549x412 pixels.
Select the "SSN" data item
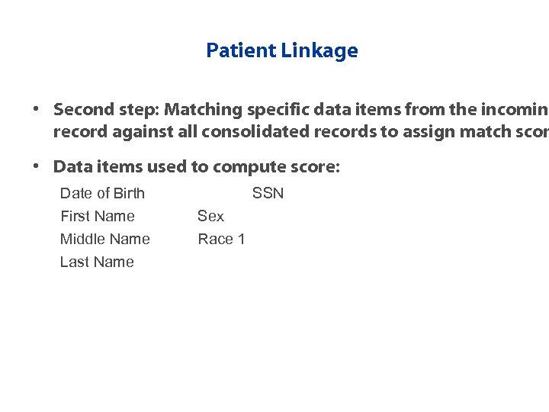coord(268,193)
